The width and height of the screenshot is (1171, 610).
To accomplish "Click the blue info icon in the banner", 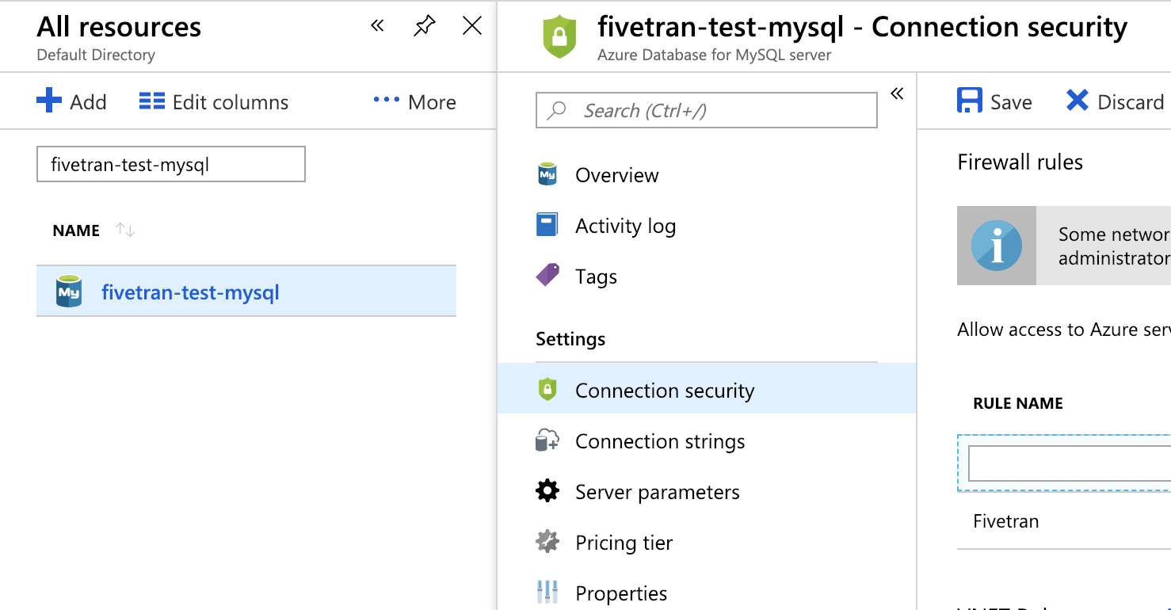I will point(997,246).
